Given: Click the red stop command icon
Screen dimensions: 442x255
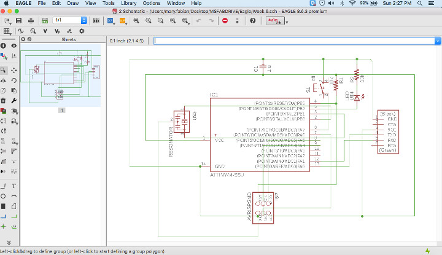Looking at the screenshot, I should pos(225,21).
